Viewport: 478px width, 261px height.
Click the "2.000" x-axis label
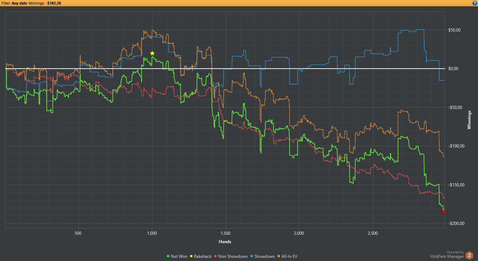[299, 233]
